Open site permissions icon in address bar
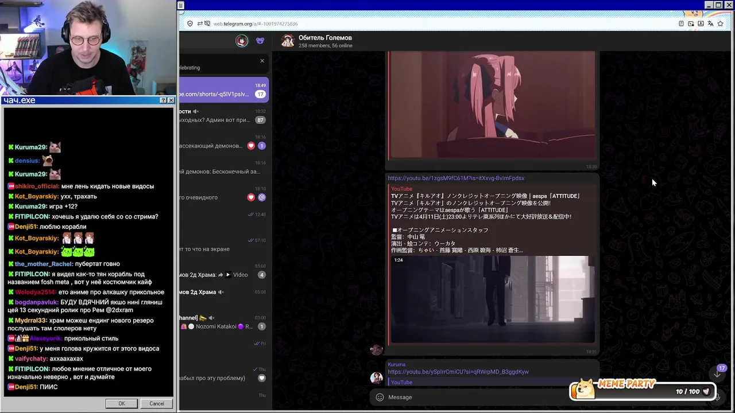Image resolution: width=735 pixels, height=413 pixels. [200, 24]
